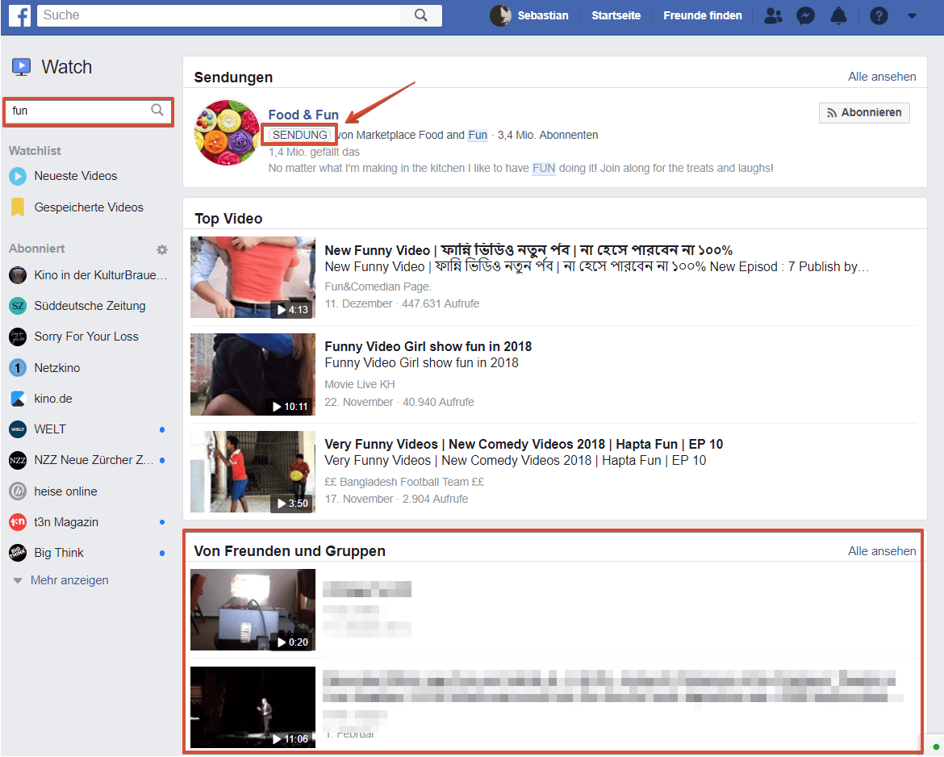
Task: Click the Kino in der KulturBrauerei avatar
Action: (18, 275)
